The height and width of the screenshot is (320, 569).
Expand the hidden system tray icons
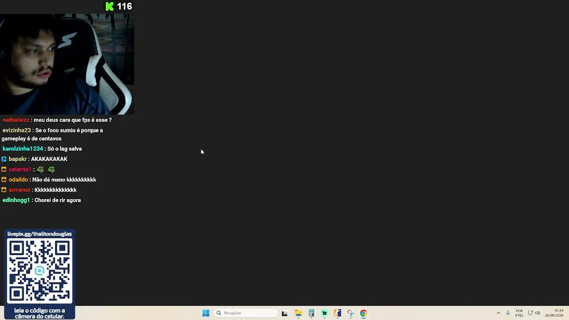[498, 313]
